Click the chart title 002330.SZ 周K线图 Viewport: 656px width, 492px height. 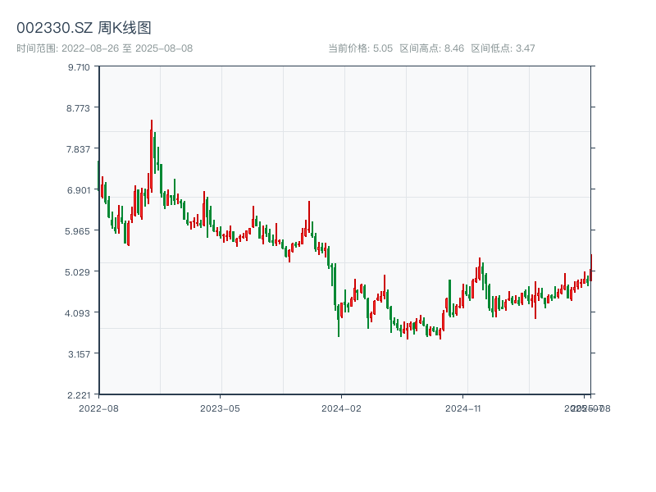(84, 28)
